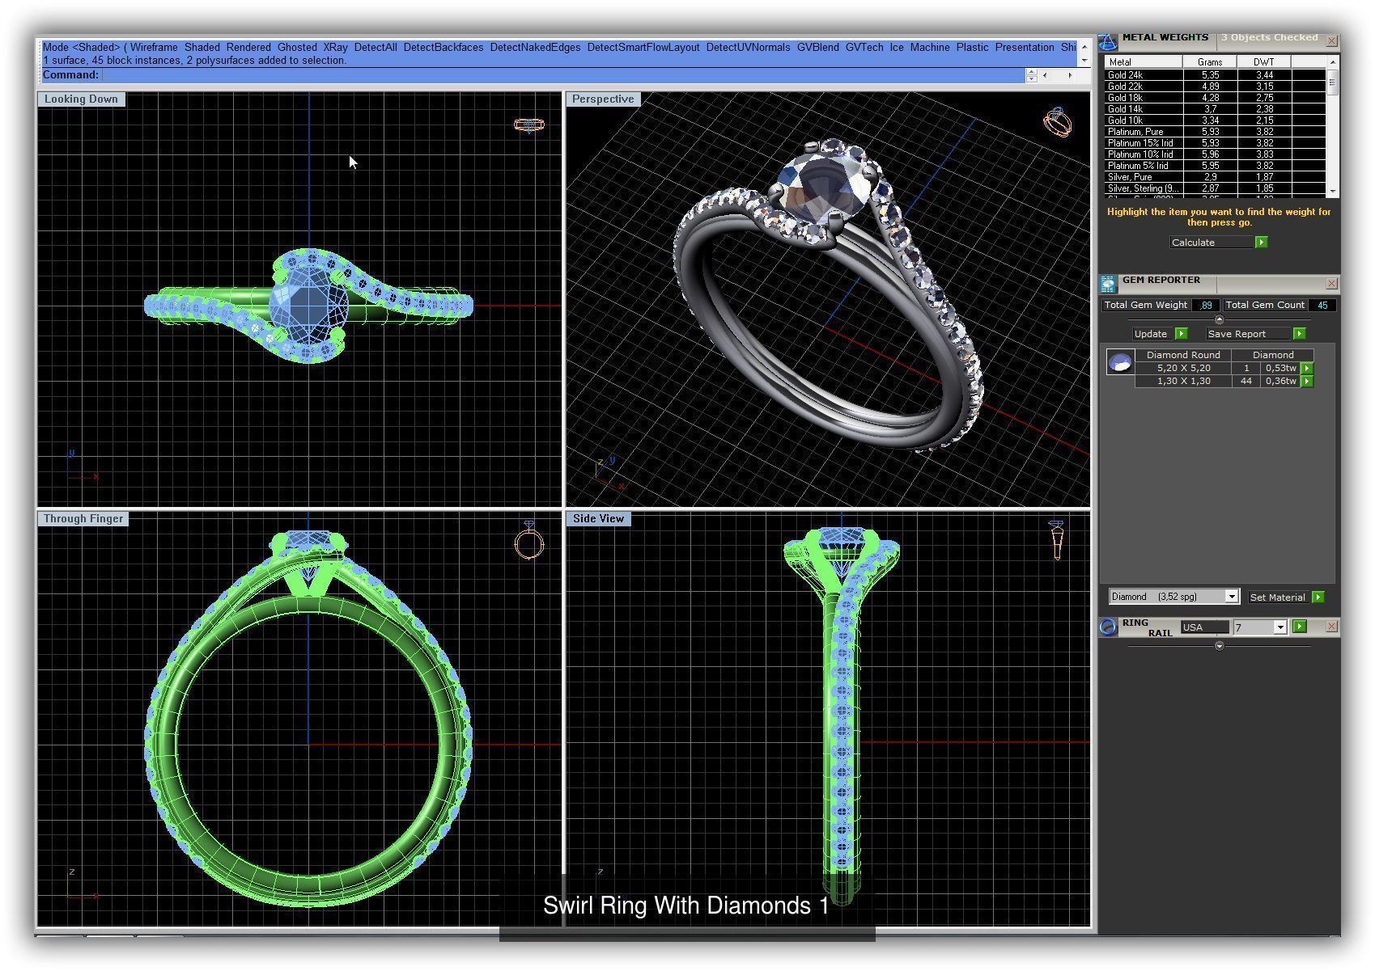This screenshot has width=1375, height=971.
Task: Click the Perspective viewport label
Action: [602, 99]
